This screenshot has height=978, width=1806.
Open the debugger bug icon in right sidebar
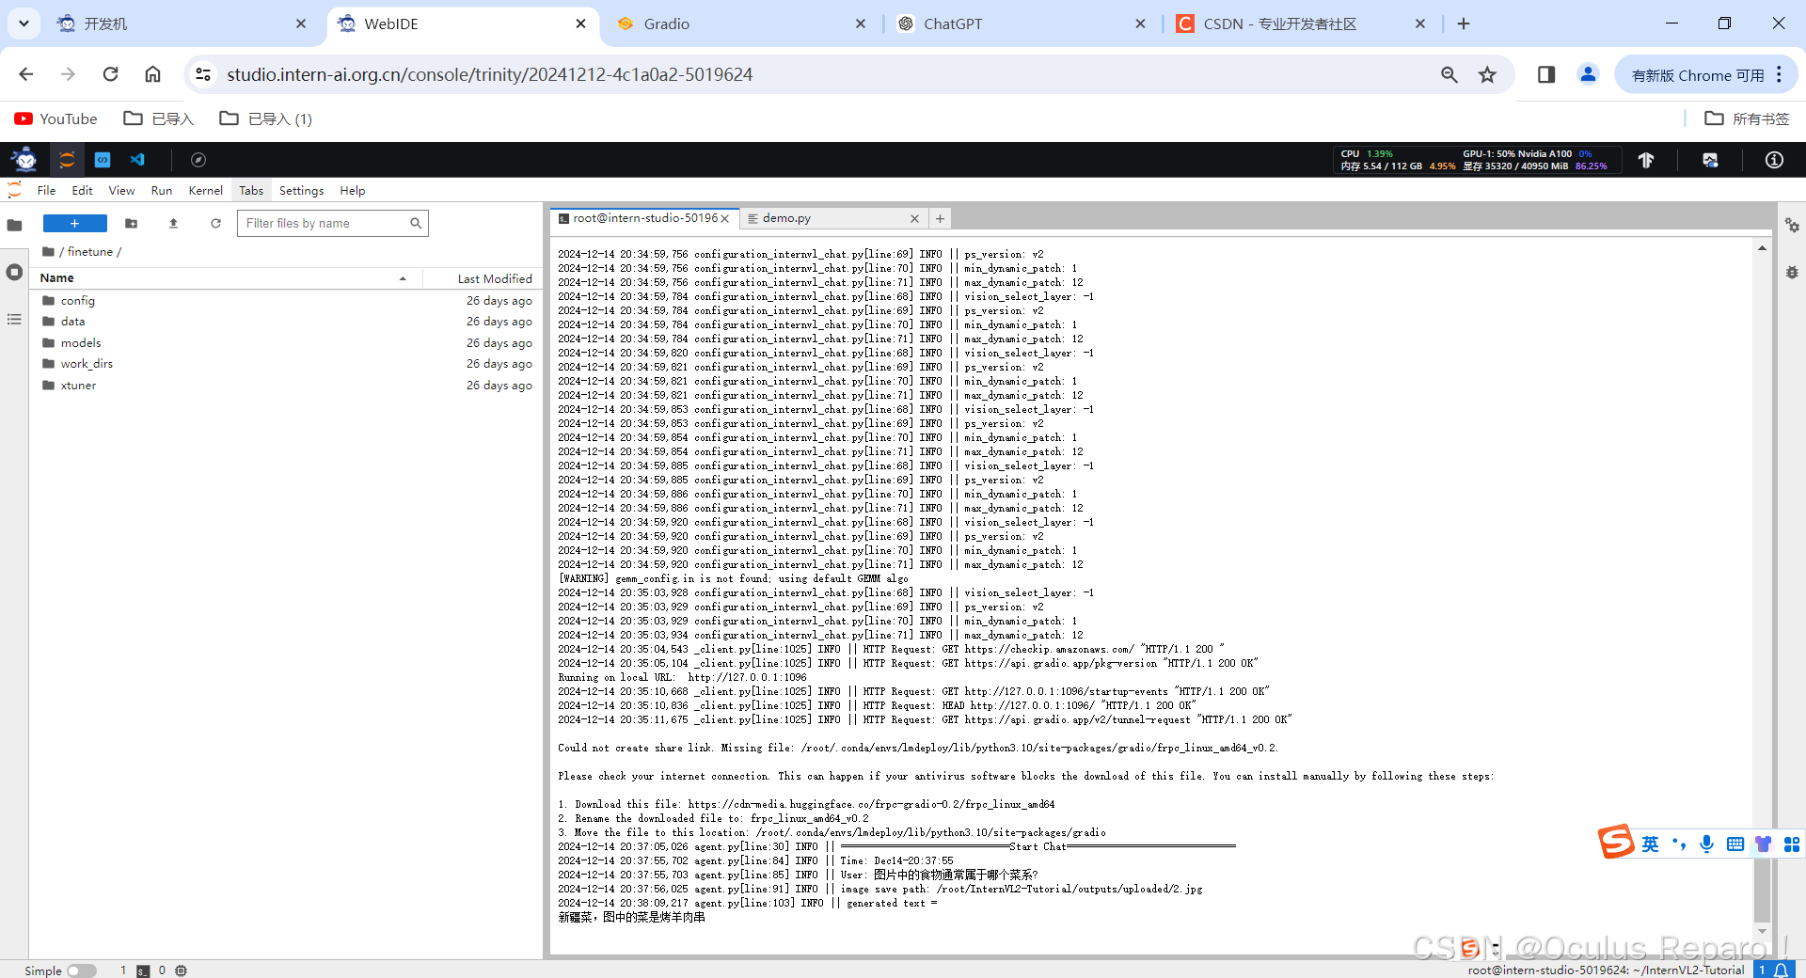[1792, 272]
